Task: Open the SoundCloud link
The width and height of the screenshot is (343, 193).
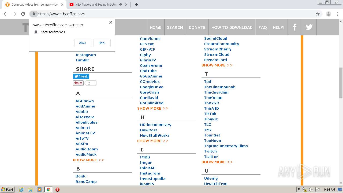Action: tap(216, 38)
